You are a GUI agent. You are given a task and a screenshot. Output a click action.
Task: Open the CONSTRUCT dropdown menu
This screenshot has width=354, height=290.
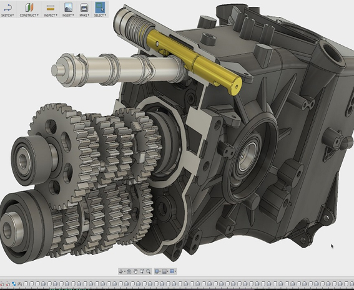click(x=29, y=16)
